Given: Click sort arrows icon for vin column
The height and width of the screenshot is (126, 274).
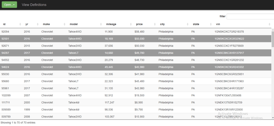Looking at the screenshot, I should point(269,24).
